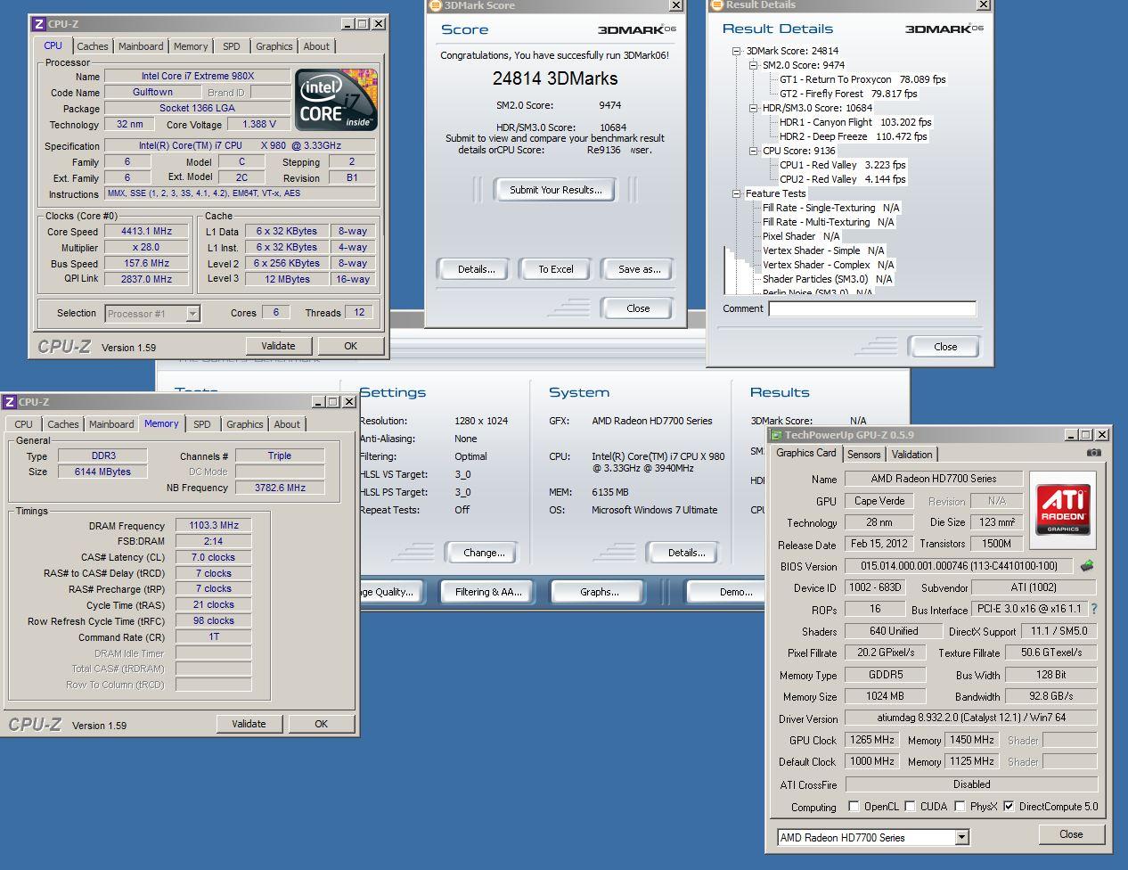Select Pixel Shader N/A tree row
This screenshot has height=870, width=1128.
(x=800, y=236)
